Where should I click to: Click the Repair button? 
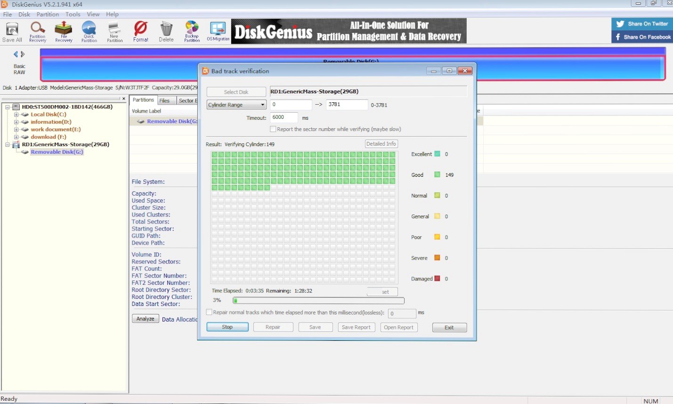273,327
